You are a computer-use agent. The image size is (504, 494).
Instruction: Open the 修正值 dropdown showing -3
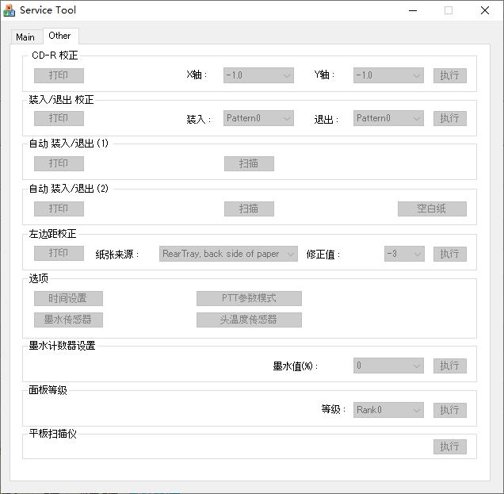pyautogui.click(x=404, y=254)
